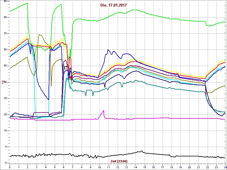This screenshot has width=227, height=170.
Task: Click the y-axis value 75
Action: [x=5, y=33]
